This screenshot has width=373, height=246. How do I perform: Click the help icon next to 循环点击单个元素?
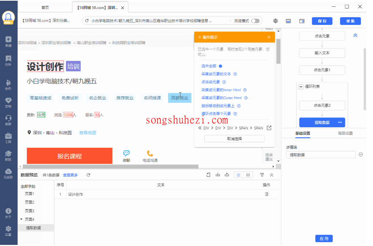coord(235,114)
